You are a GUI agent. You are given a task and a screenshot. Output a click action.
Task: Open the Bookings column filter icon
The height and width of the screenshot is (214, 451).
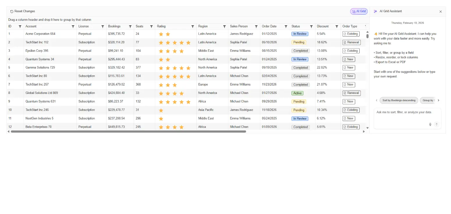130,26
